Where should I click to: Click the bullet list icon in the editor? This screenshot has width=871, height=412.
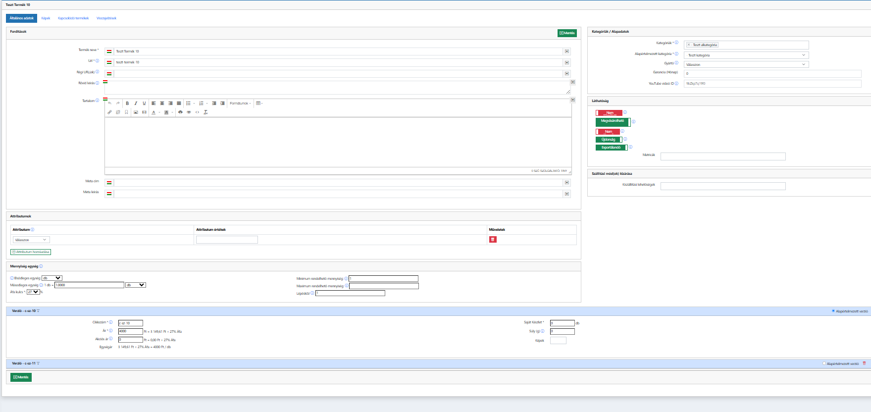pos(188,103)
